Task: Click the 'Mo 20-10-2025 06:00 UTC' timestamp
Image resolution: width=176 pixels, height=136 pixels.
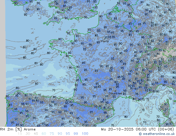Action: click(128, 129)
